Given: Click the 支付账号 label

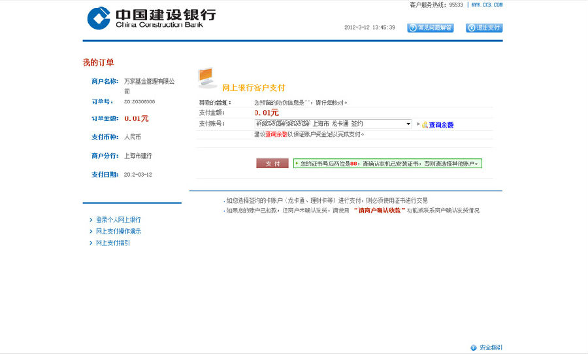Looking at the screenshot, I should point(212,124).
